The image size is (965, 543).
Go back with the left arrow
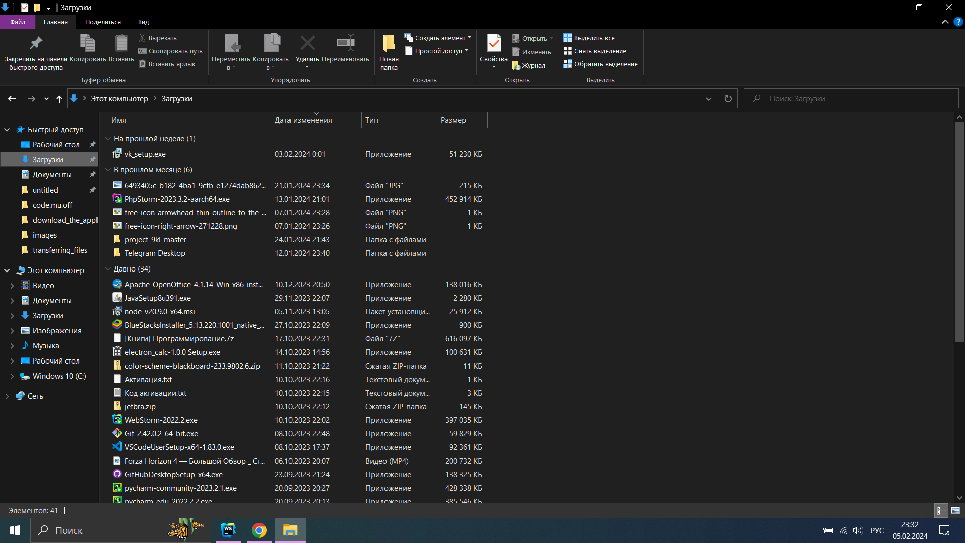(12, 99)
